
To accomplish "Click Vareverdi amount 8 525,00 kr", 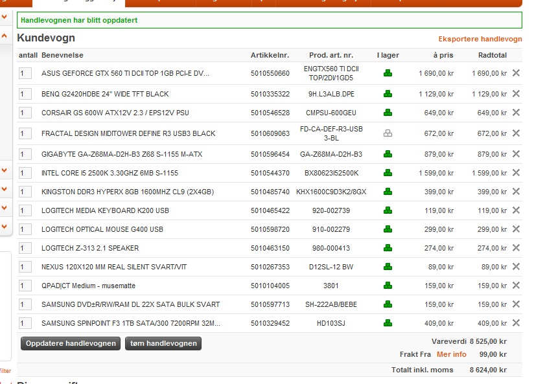I will pyautogui.click(x=488, y=341).
